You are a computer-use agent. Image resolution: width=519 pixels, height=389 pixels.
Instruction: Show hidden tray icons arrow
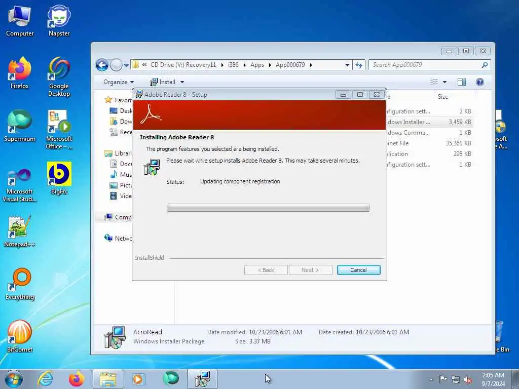(431, 380)
